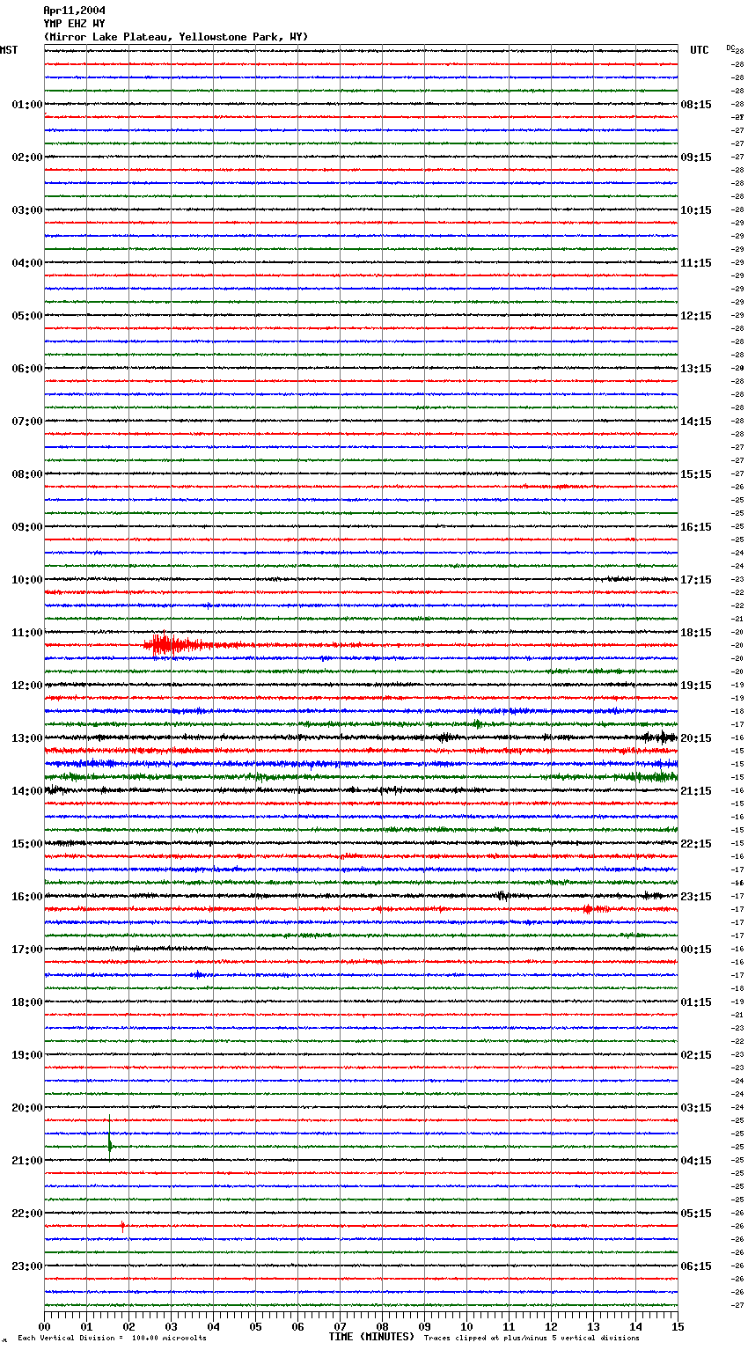Select the 17:00 MST time label
Viewport: 748px width, 1350px height.
click(x=27, y=950)
